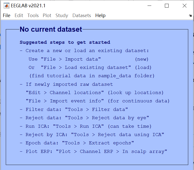Open the Plot menu

pyautogui.click(x=47, y=16)
